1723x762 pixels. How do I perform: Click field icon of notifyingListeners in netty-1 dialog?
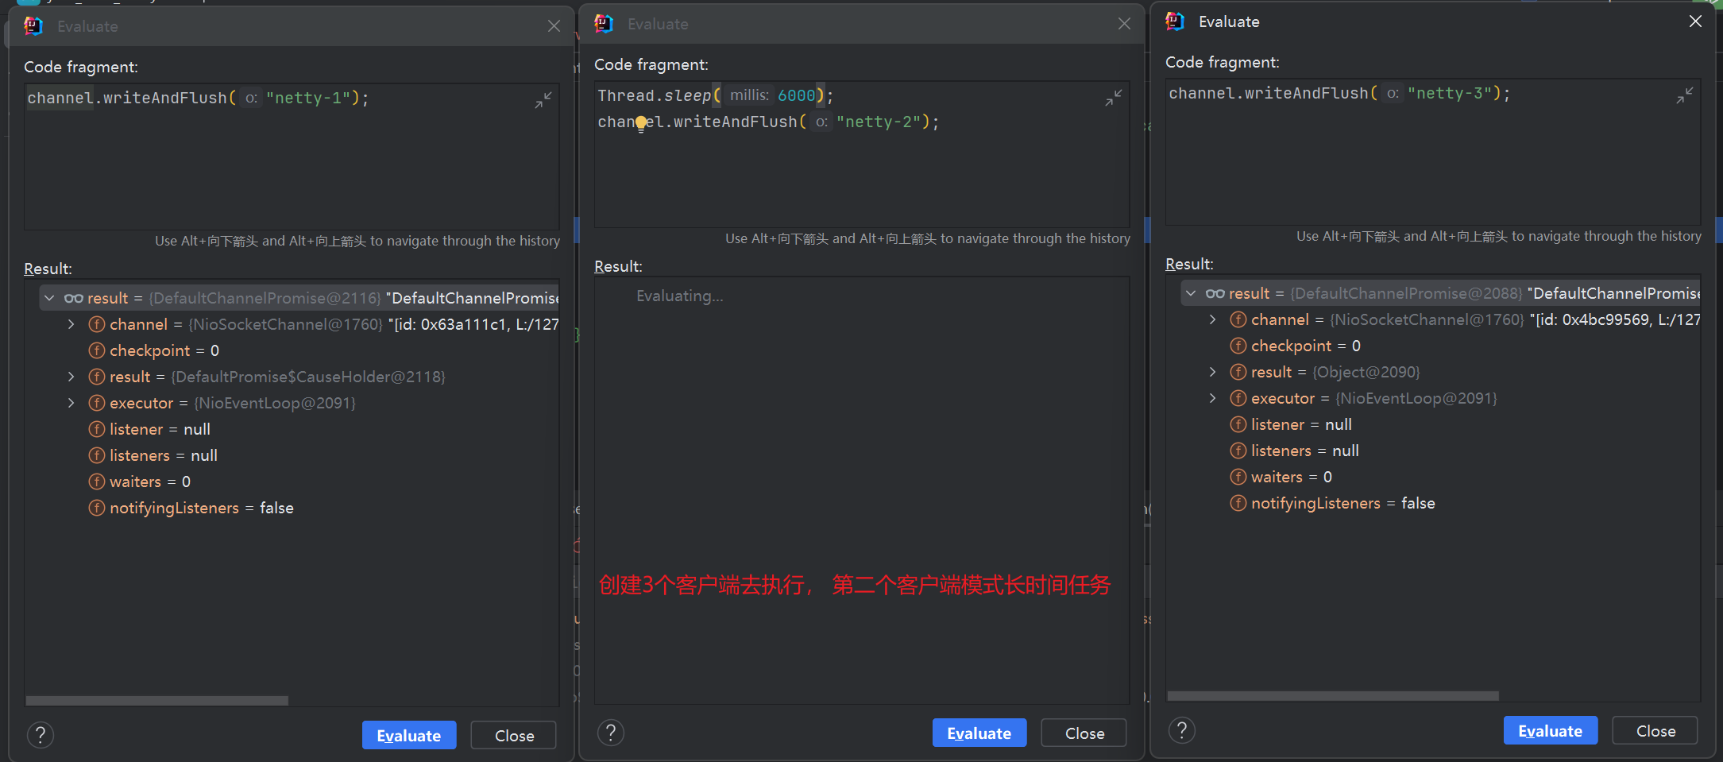(x=97, y=508)
